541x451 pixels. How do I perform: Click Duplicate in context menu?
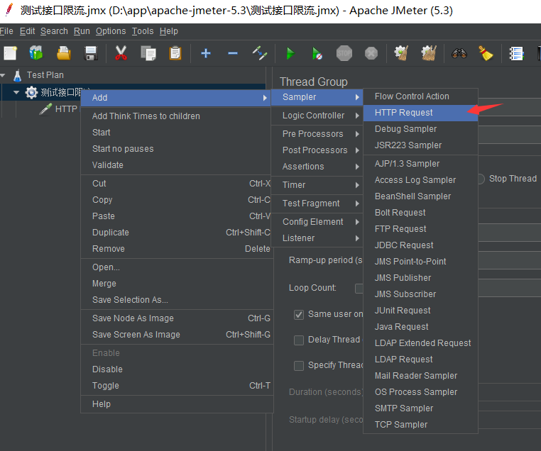(x=177, y=233)
